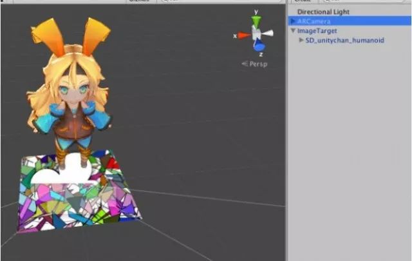The height and width of the screenshot is (261, 412).
Task: Open the Create menu in the hierarchy panel
Action: tap(303, 2)
